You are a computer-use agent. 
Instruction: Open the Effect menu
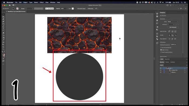pos(42,2)
